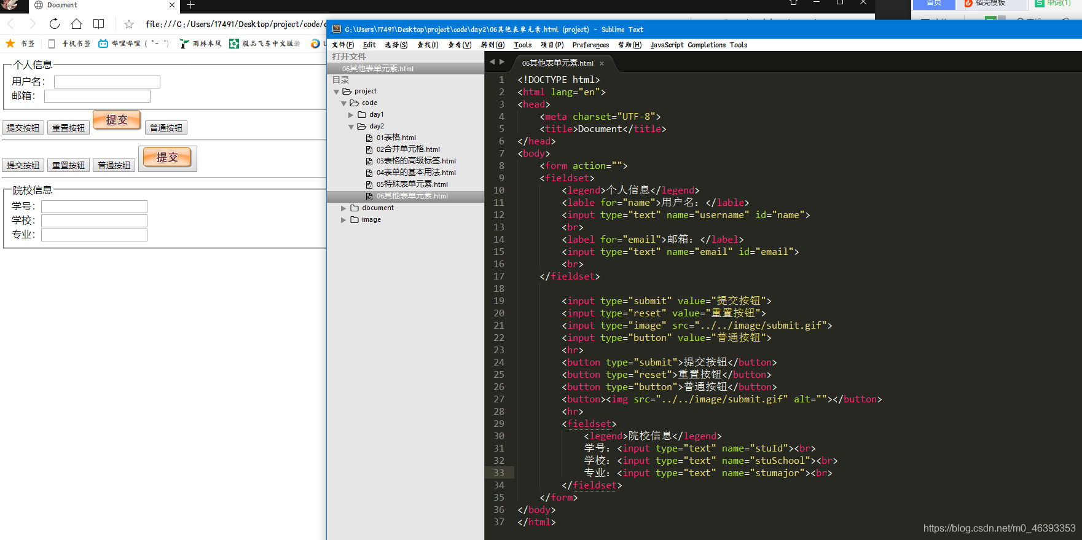This screenshot has height=540, width=1082.
Task: Switch to 06其他表单元素.html editor tab
Action: coord(557,63)
